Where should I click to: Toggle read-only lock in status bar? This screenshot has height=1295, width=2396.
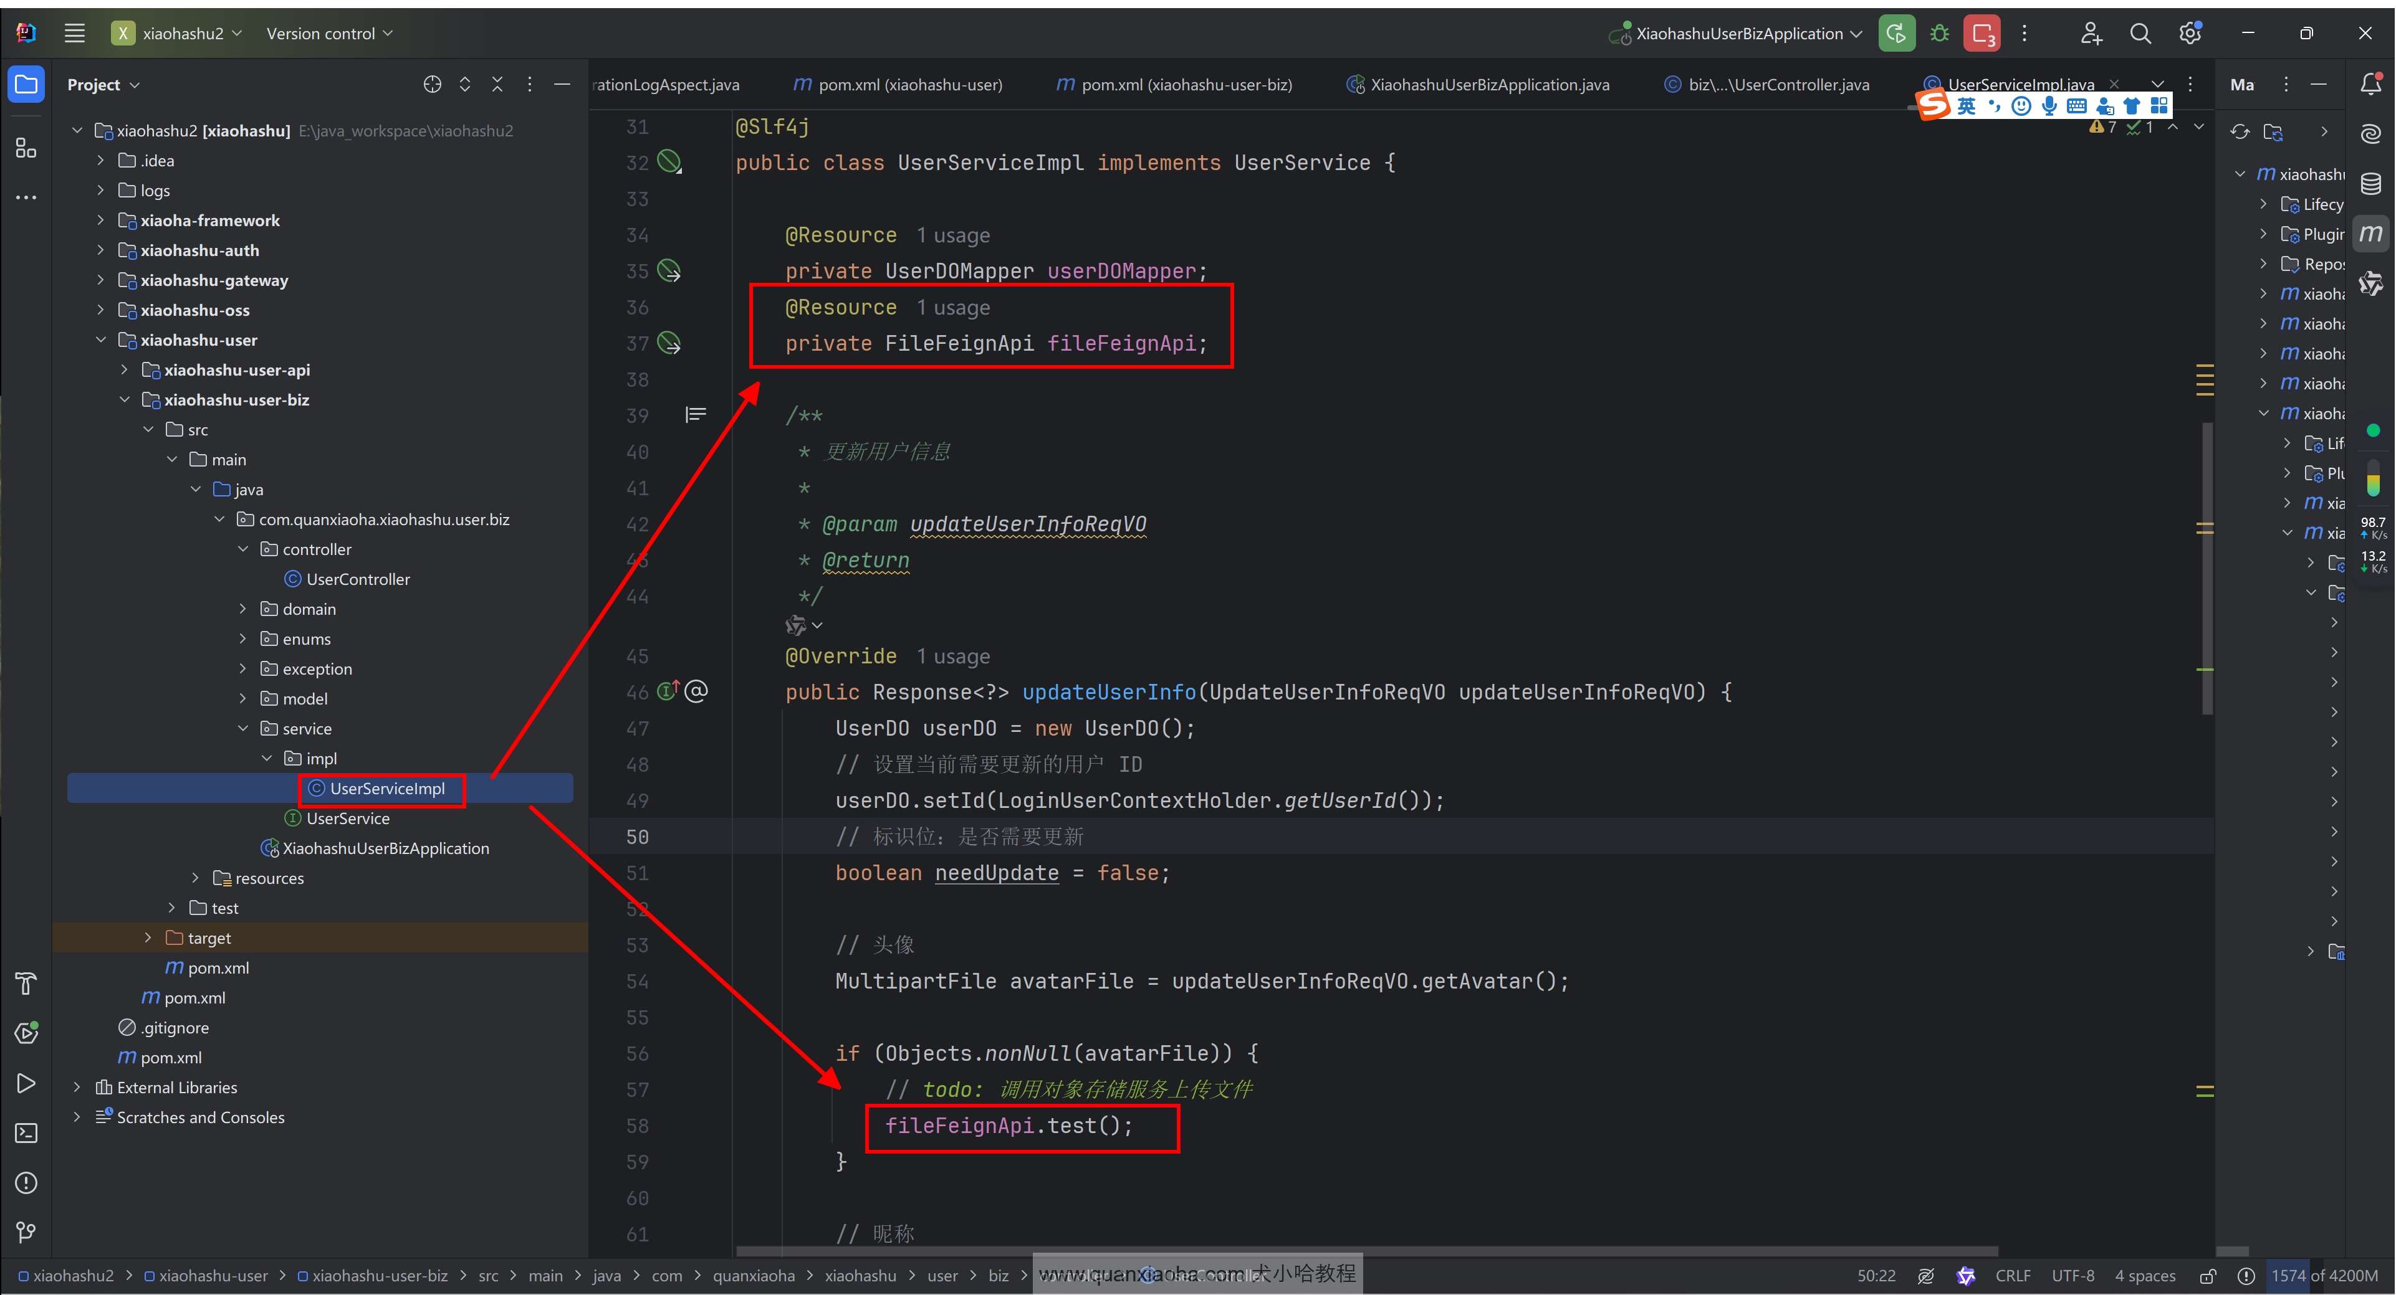[x=2208, y=1276]
